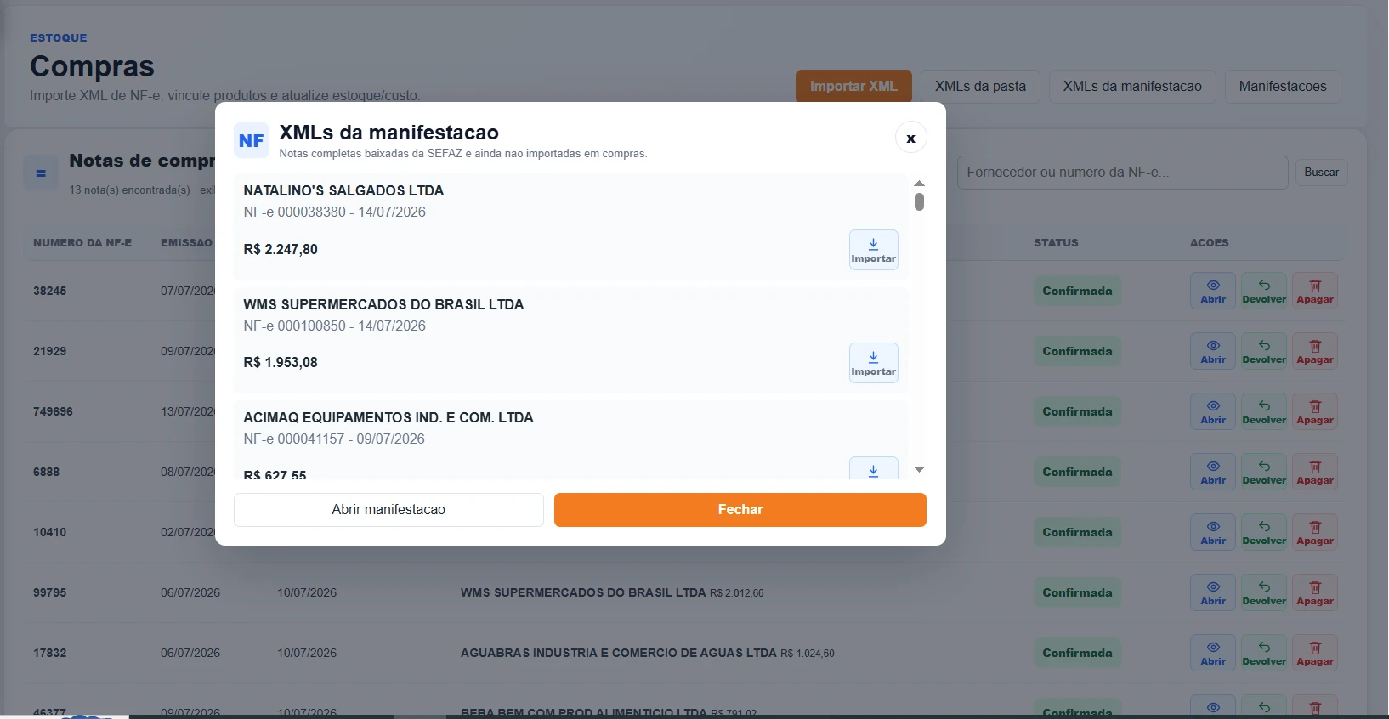1389x719 pixels.
Task: Return note 21929 with Devolver
Action: pos(1264,351)
